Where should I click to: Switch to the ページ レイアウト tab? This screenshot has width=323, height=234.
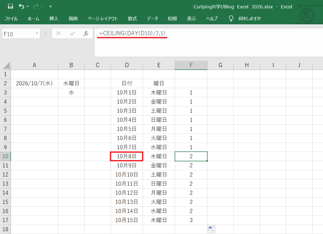click(x=103, y=19)
